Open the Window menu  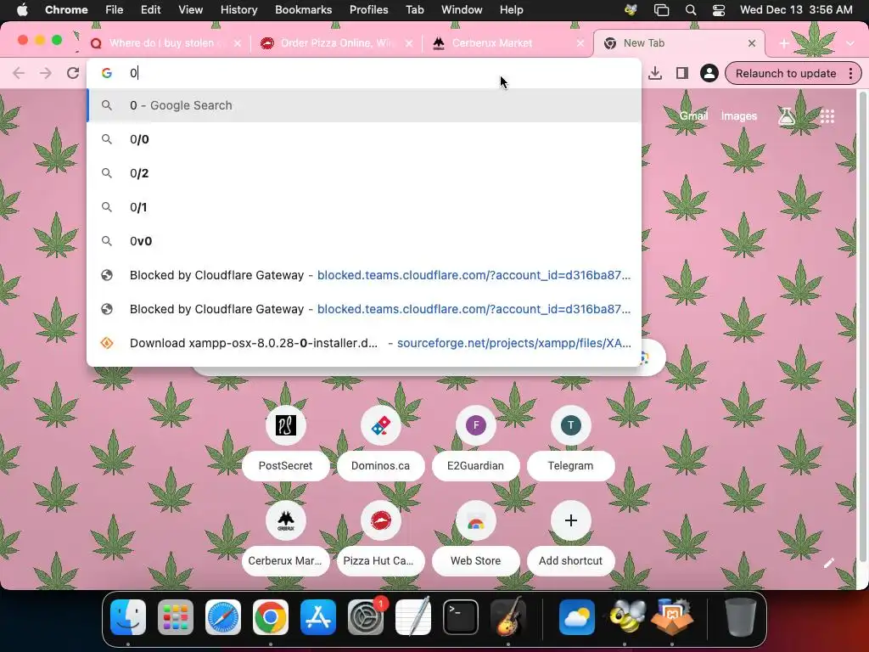click(x=462, y=10)
